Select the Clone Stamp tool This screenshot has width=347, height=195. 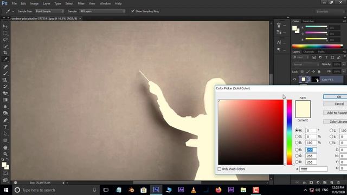point(5,80)
